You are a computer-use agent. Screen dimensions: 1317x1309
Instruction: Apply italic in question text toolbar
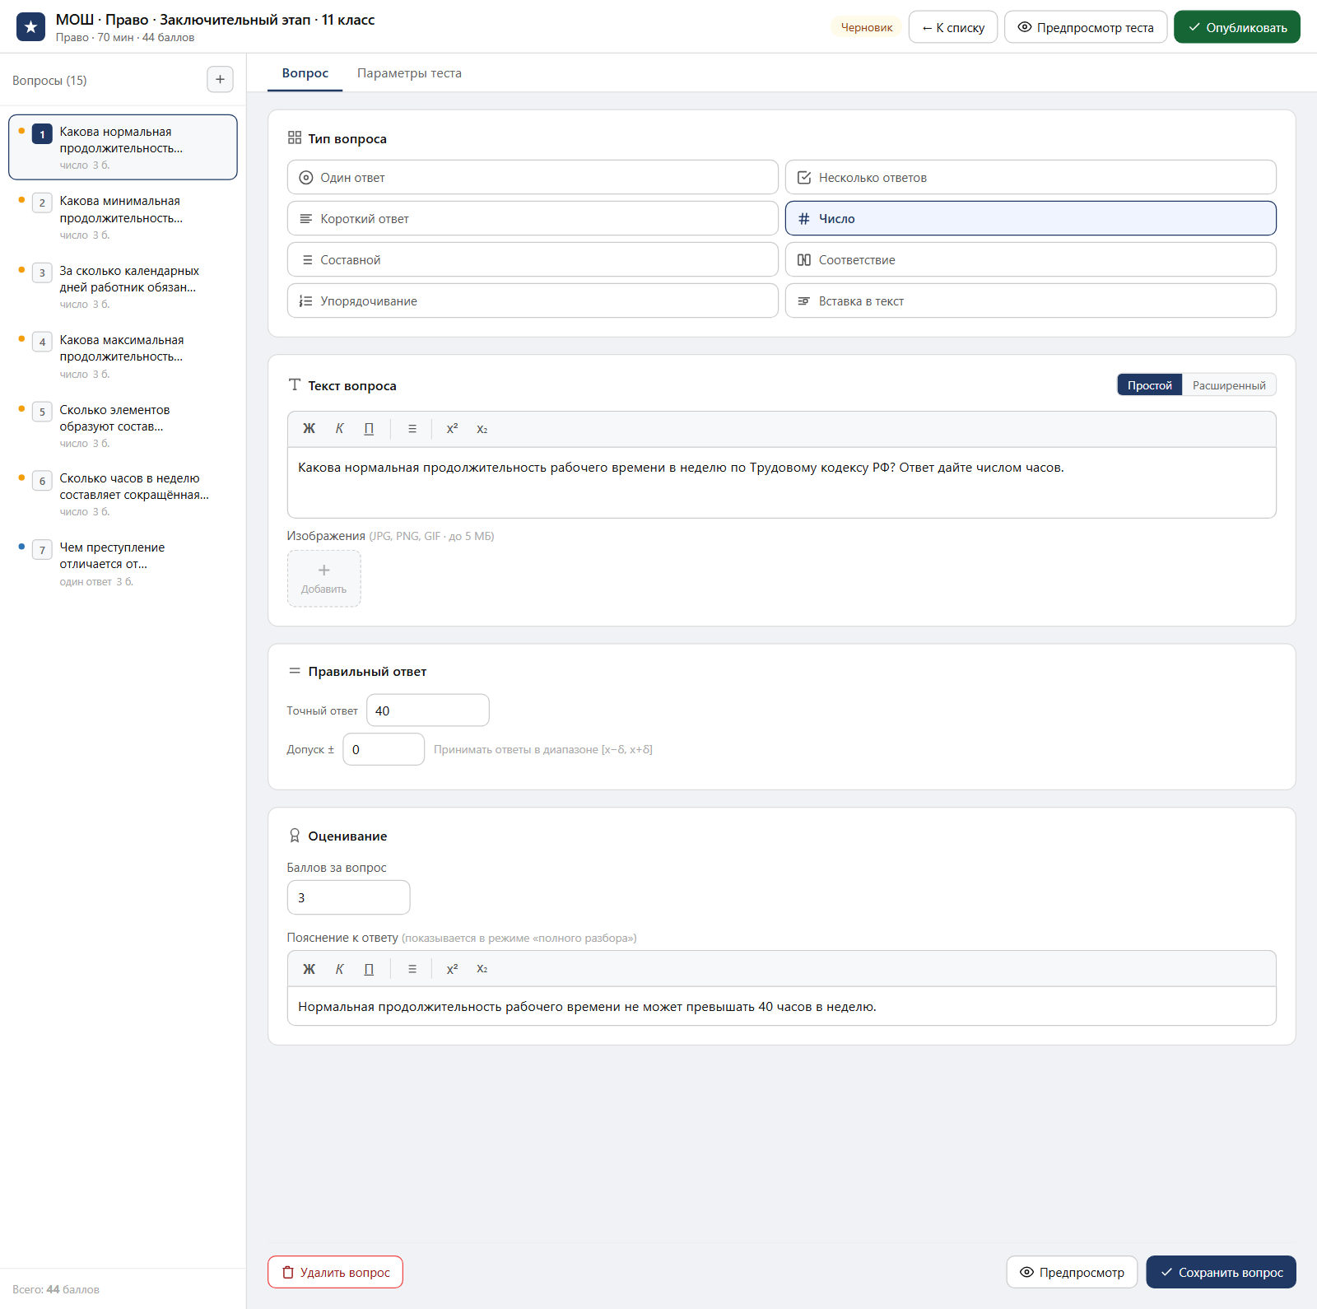pos(339,429)
